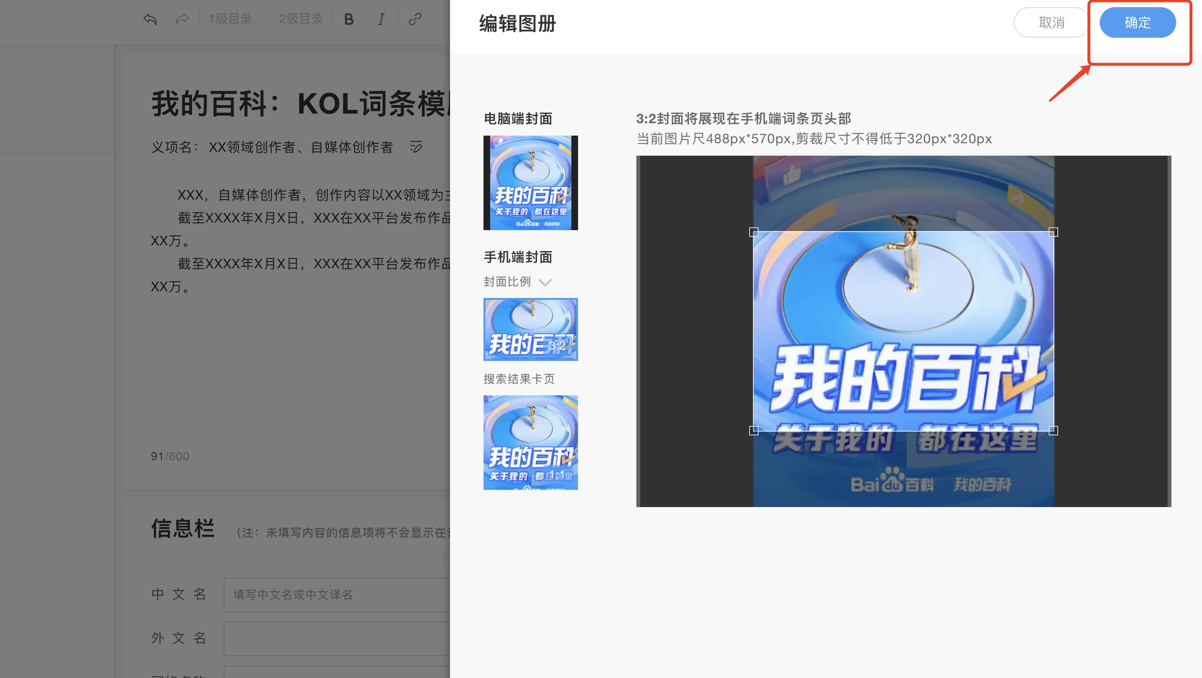Toggle italic formatting in editor toolbar

click(381, 19)
